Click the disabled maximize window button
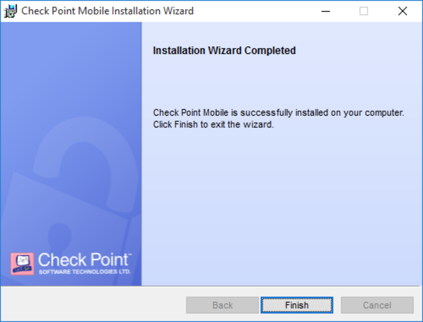The image size is (423, 322). pyautogui.click(x=363, y=11)
